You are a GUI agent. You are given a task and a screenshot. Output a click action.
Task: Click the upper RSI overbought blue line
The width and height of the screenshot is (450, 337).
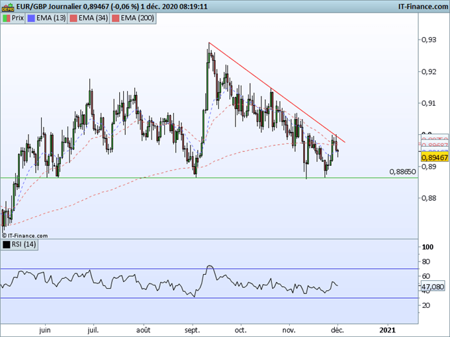click(209, 269)
